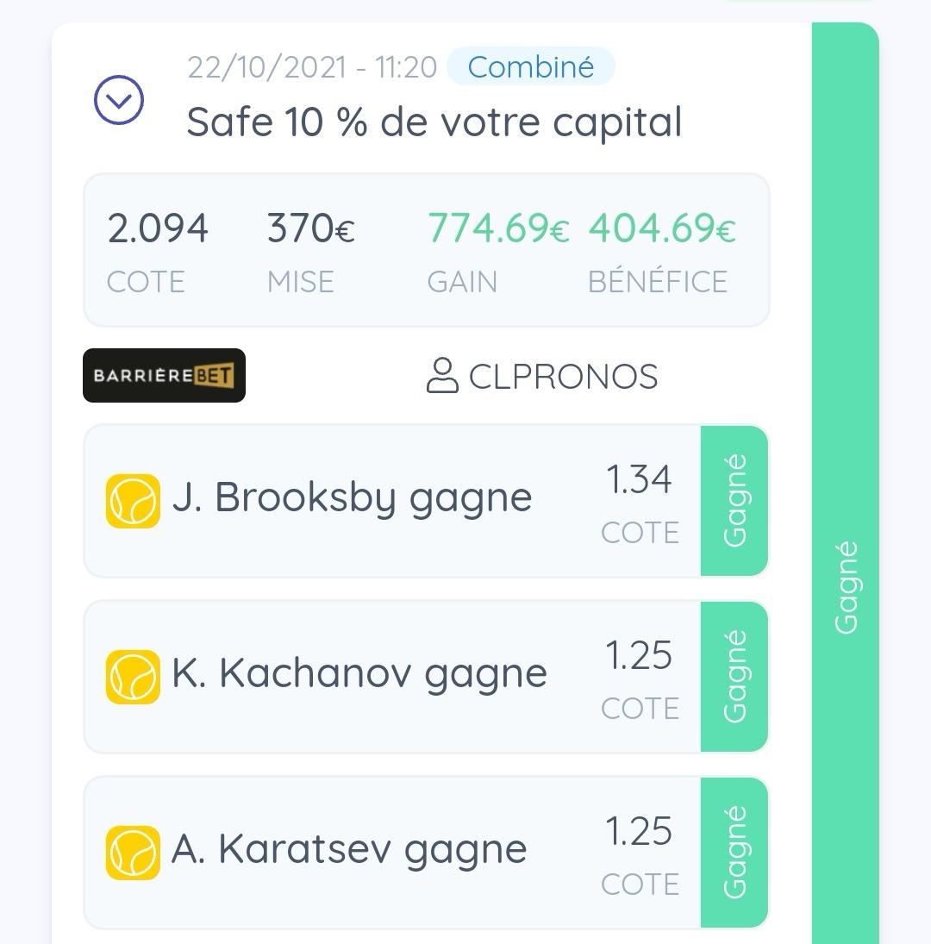The width and height of the screenshot is (931, 944).
Task: Click the Gagné status on Karatsev bet
Action: pos(734,853)
